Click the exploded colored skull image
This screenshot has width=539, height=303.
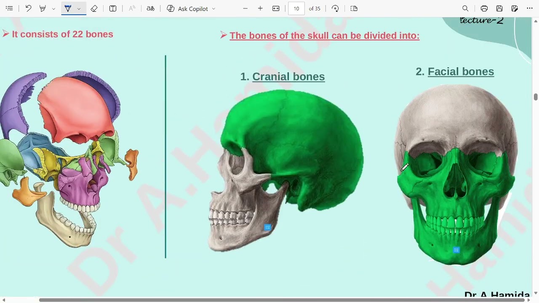pyautogui.click(x=69, y=159)
